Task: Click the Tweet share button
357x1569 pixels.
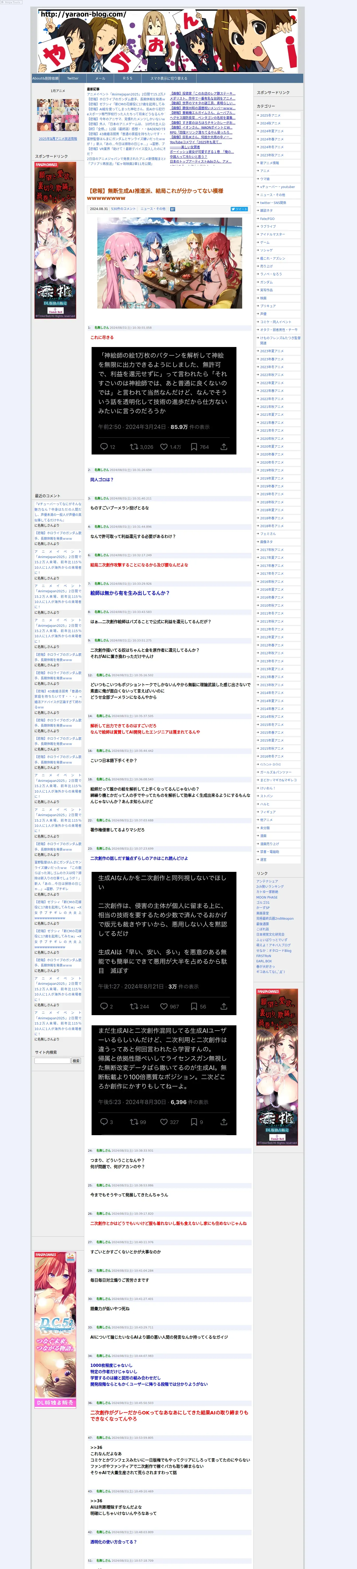Action: click(239, 209)
